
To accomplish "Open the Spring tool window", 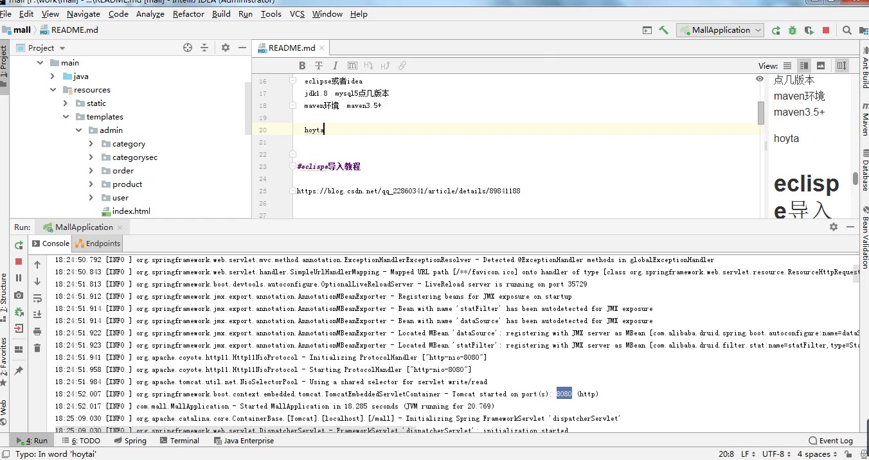I will (130, 441).
